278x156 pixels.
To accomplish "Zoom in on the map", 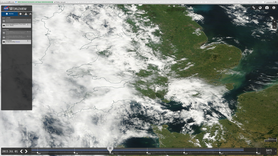I will (x=274, y=22).
